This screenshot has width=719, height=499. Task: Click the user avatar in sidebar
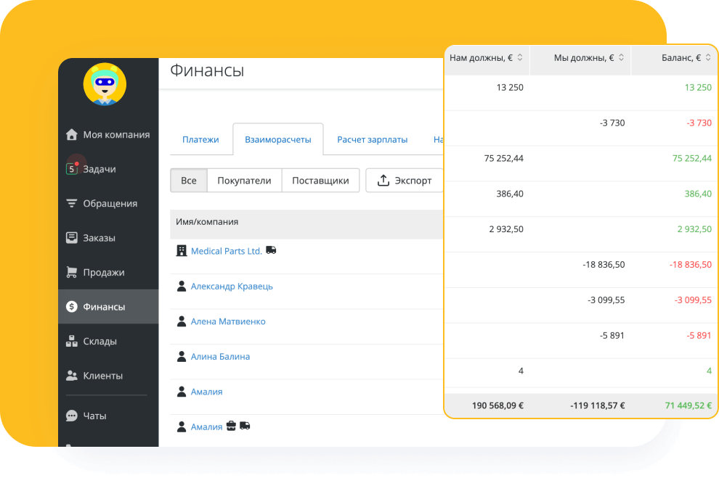click(105, 84)
